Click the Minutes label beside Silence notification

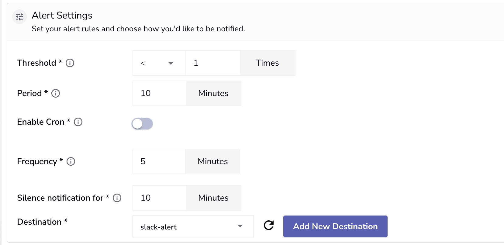coord(213,198)
